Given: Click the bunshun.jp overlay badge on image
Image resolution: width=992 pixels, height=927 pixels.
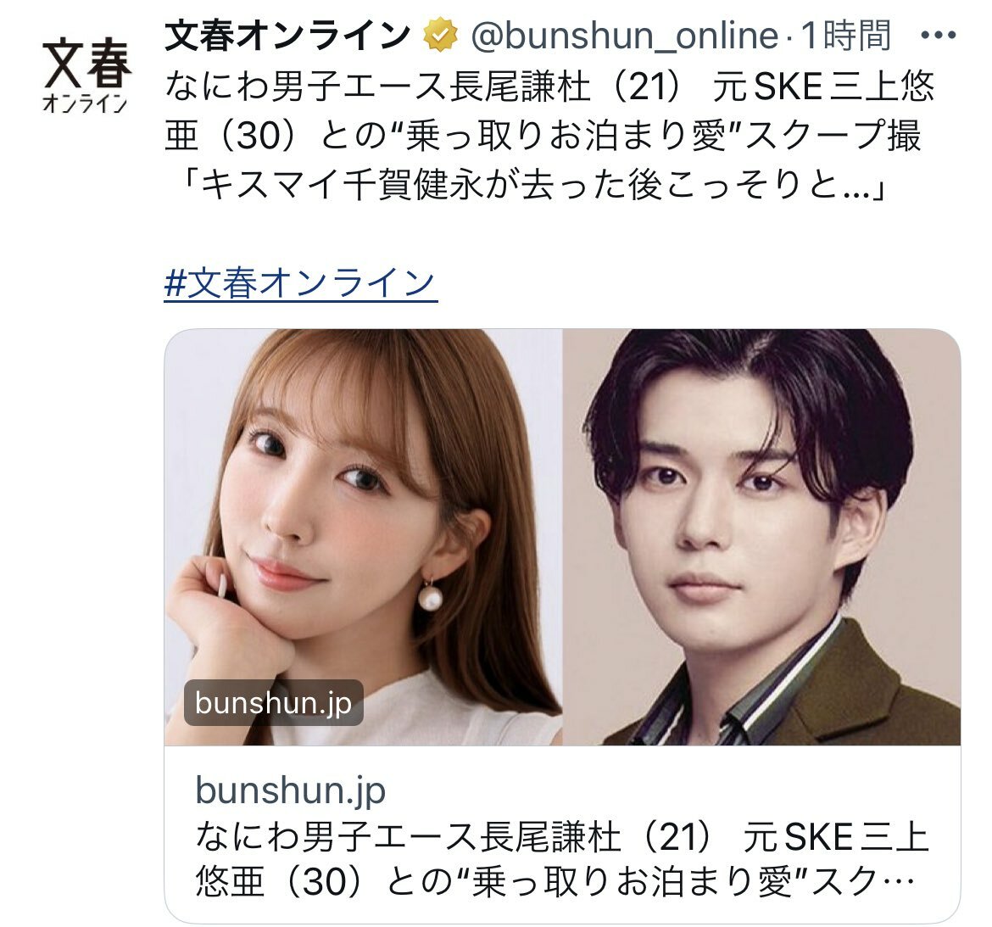Looking at the screenshot, I should [x=273, y=703].
